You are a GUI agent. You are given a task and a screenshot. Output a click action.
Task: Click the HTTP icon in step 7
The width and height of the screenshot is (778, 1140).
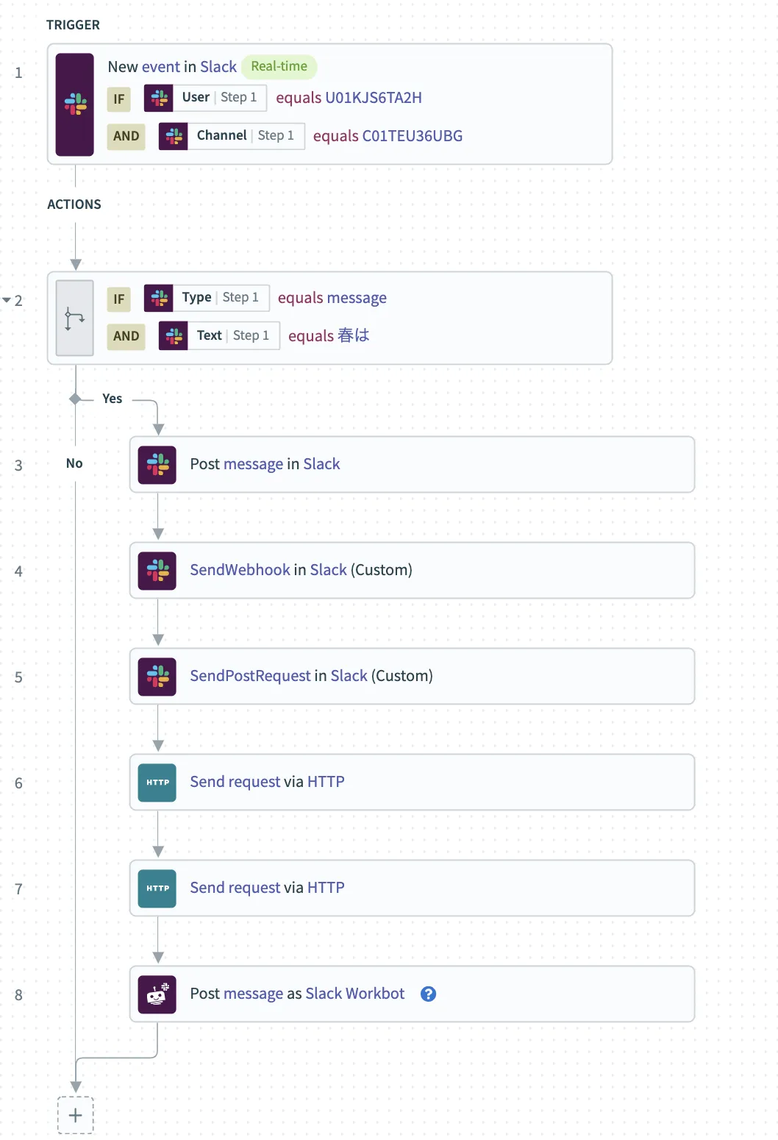coord(157,888)
